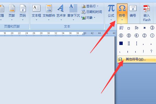Click the 页码 page number icon
This screenshot has height=104, width=156.
tap(23, 8)
